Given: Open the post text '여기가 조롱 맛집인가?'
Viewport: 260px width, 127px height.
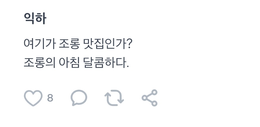Looking at the screenshot, I should [x=78, y=44].
